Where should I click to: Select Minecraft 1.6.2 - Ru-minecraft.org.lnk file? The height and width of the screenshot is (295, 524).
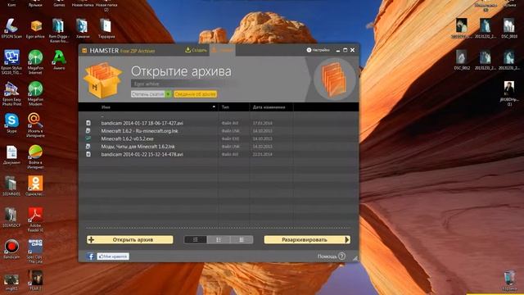140,131
